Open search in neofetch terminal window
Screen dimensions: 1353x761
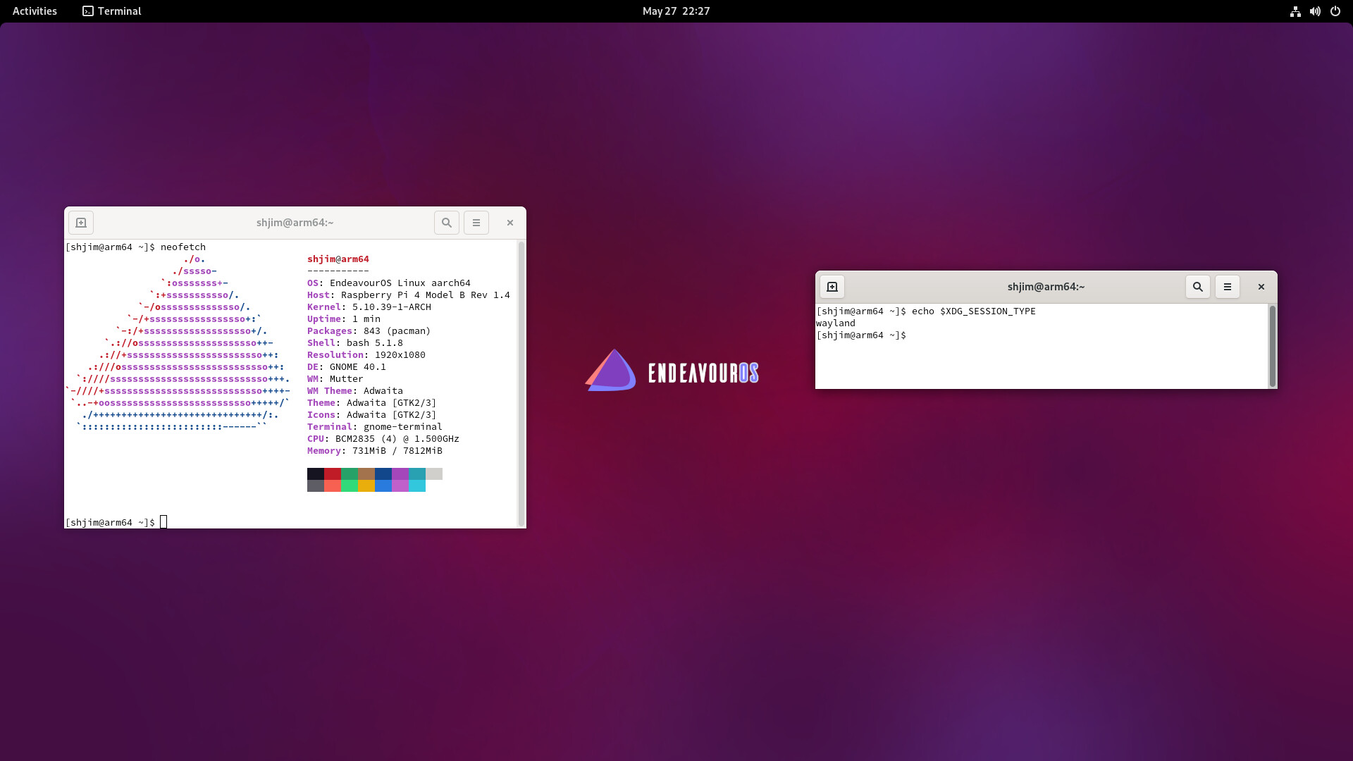pyautogui.click(x=447, y=223)
